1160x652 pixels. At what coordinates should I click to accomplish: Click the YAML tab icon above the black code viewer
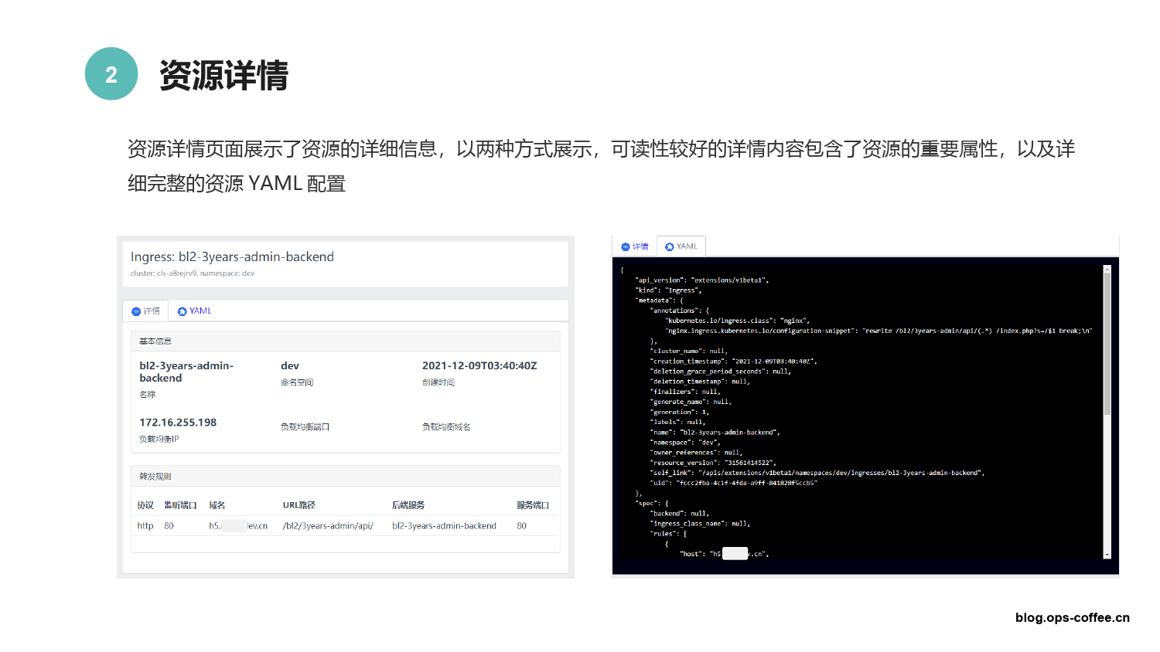click(x=670, y=247)
